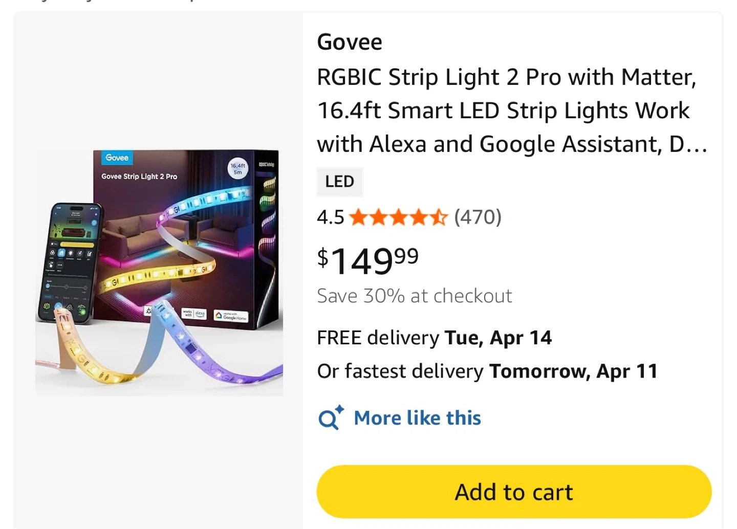Open the 470 reviews count
The image size is (737, 529).
click(x=478, y=217)
